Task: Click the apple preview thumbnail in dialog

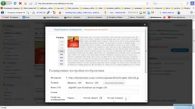Action: [x=73, y=42]
